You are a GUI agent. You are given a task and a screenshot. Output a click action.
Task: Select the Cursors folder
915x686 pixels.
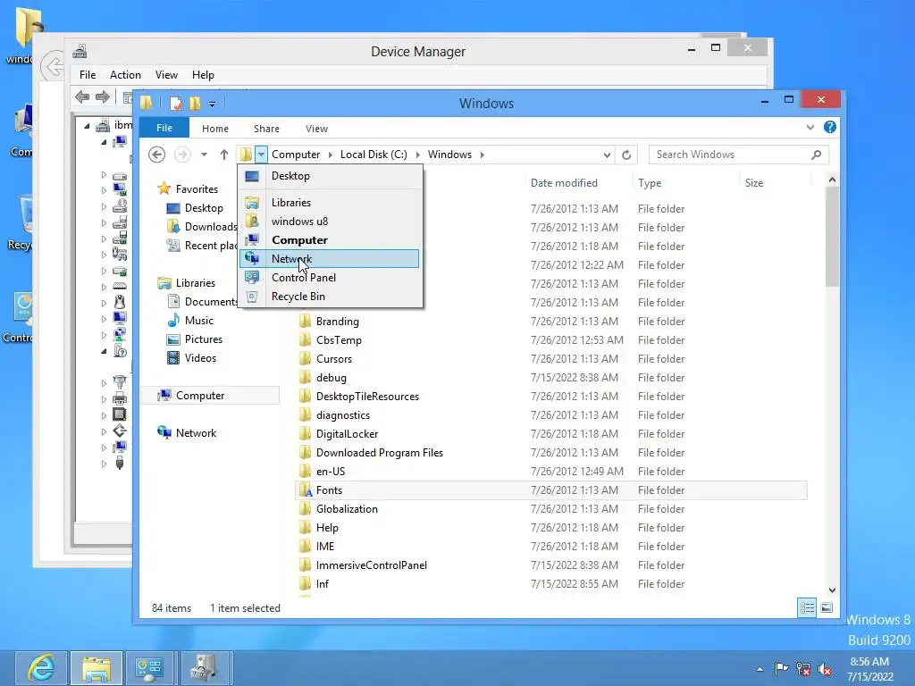(334, 359)
